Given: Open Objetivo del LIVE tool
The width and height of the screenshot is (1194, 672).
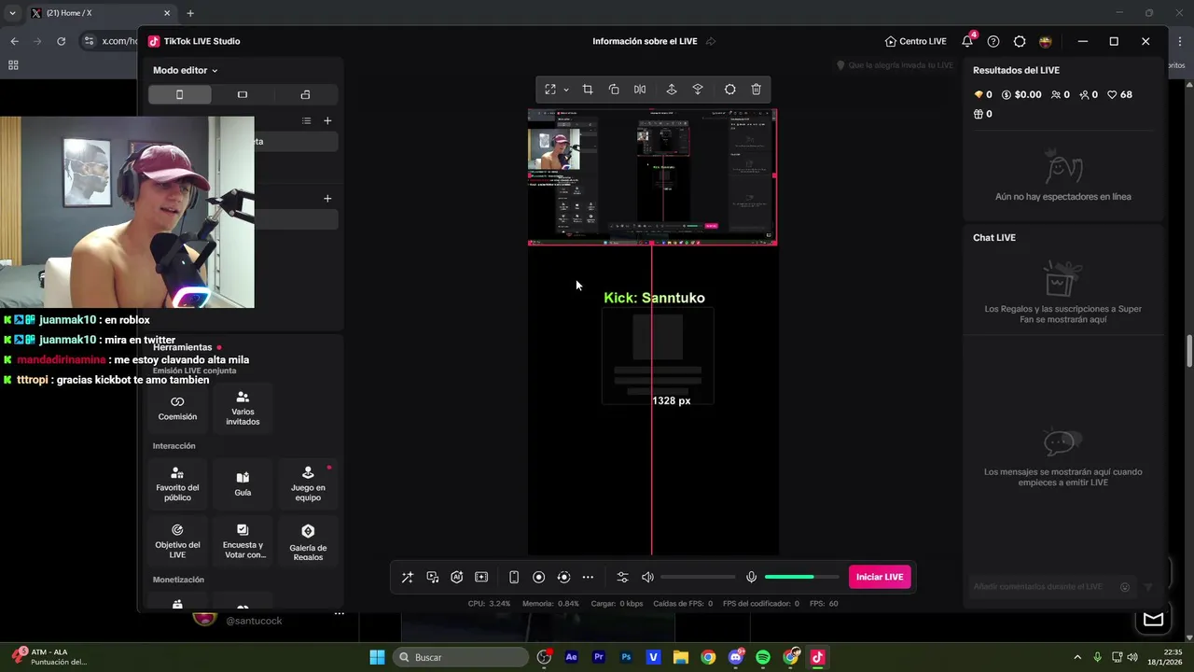Looking at the screenshot, I should pos(177,541).
